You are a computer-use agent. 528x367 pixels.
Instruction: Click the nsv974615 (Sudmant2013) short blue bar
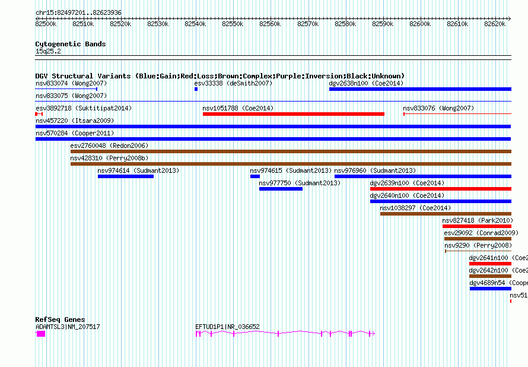tap(255, 176)
